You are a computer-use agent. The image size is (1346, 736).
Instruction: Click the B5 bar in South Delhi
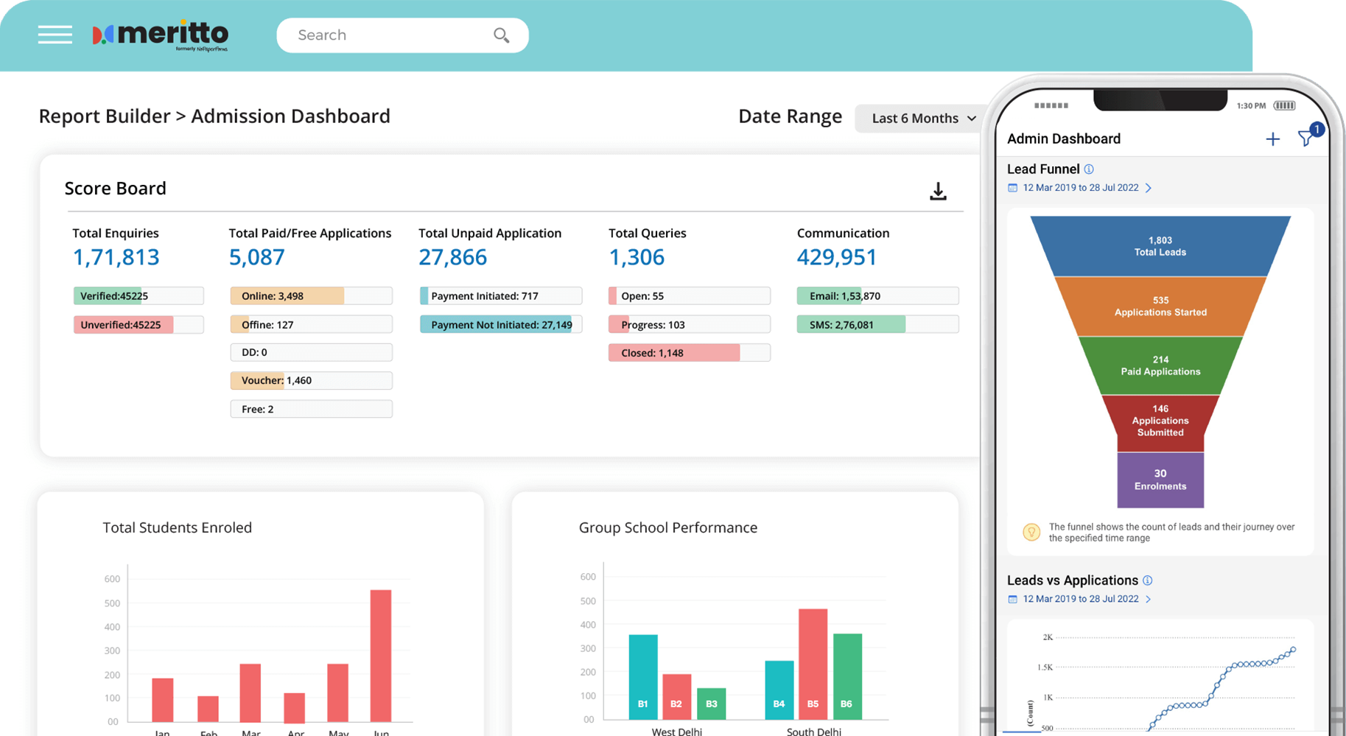(x=813, y=664)
